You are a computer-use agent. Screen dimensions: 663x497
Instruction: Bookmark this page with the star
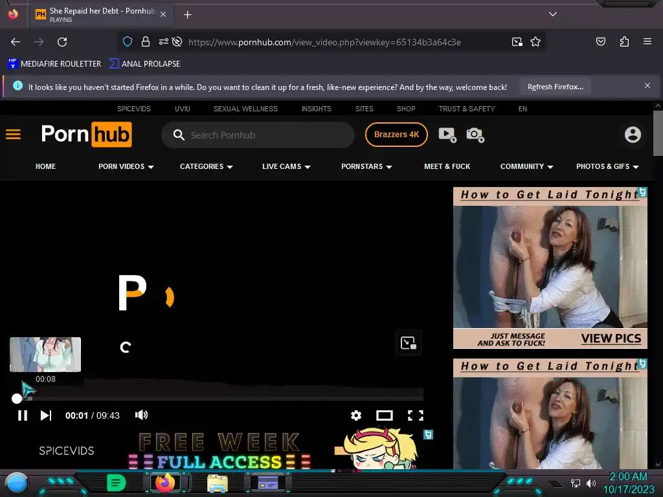click(535, 41)
